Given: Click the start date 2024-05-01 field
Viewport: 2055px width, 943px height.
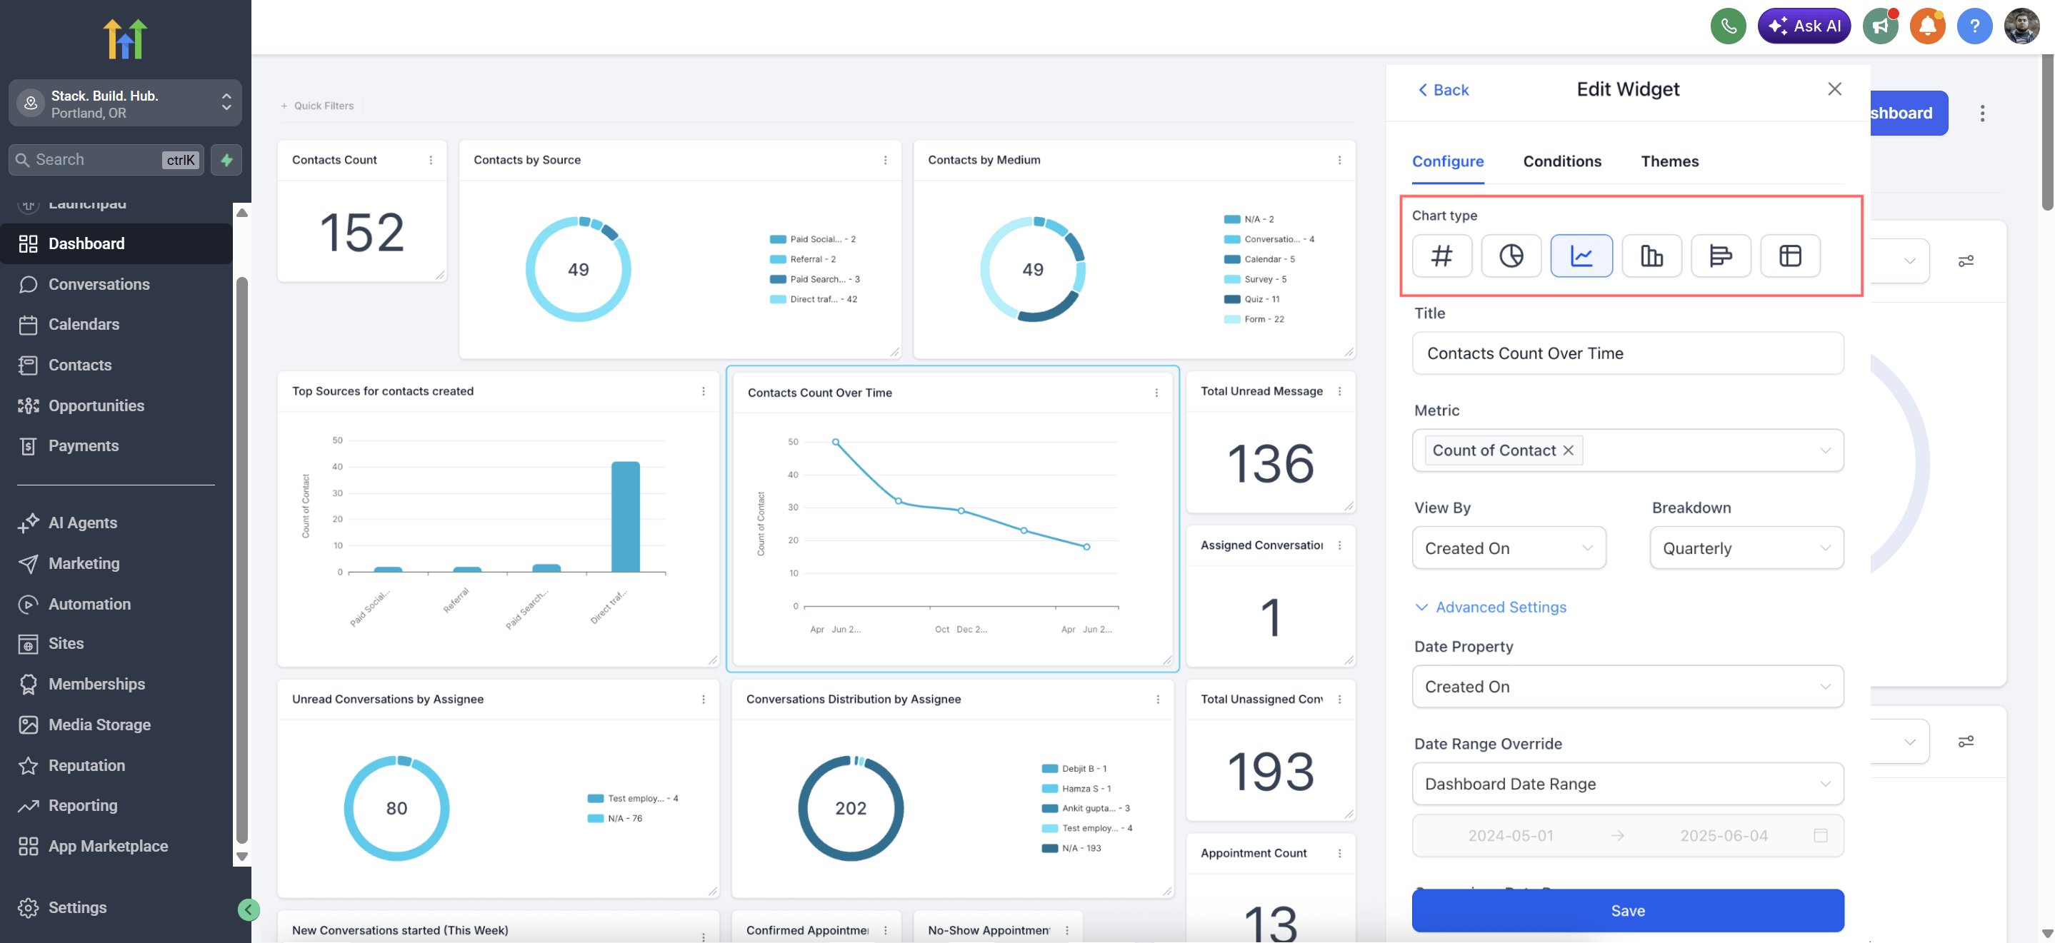Looking at the screenshot, I should click(x=1510, y=835).
